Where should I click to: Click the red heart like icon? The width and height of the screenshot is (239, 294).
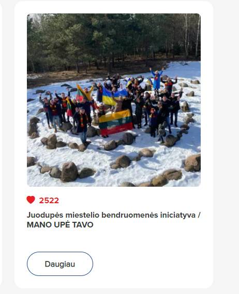[31, 200]
